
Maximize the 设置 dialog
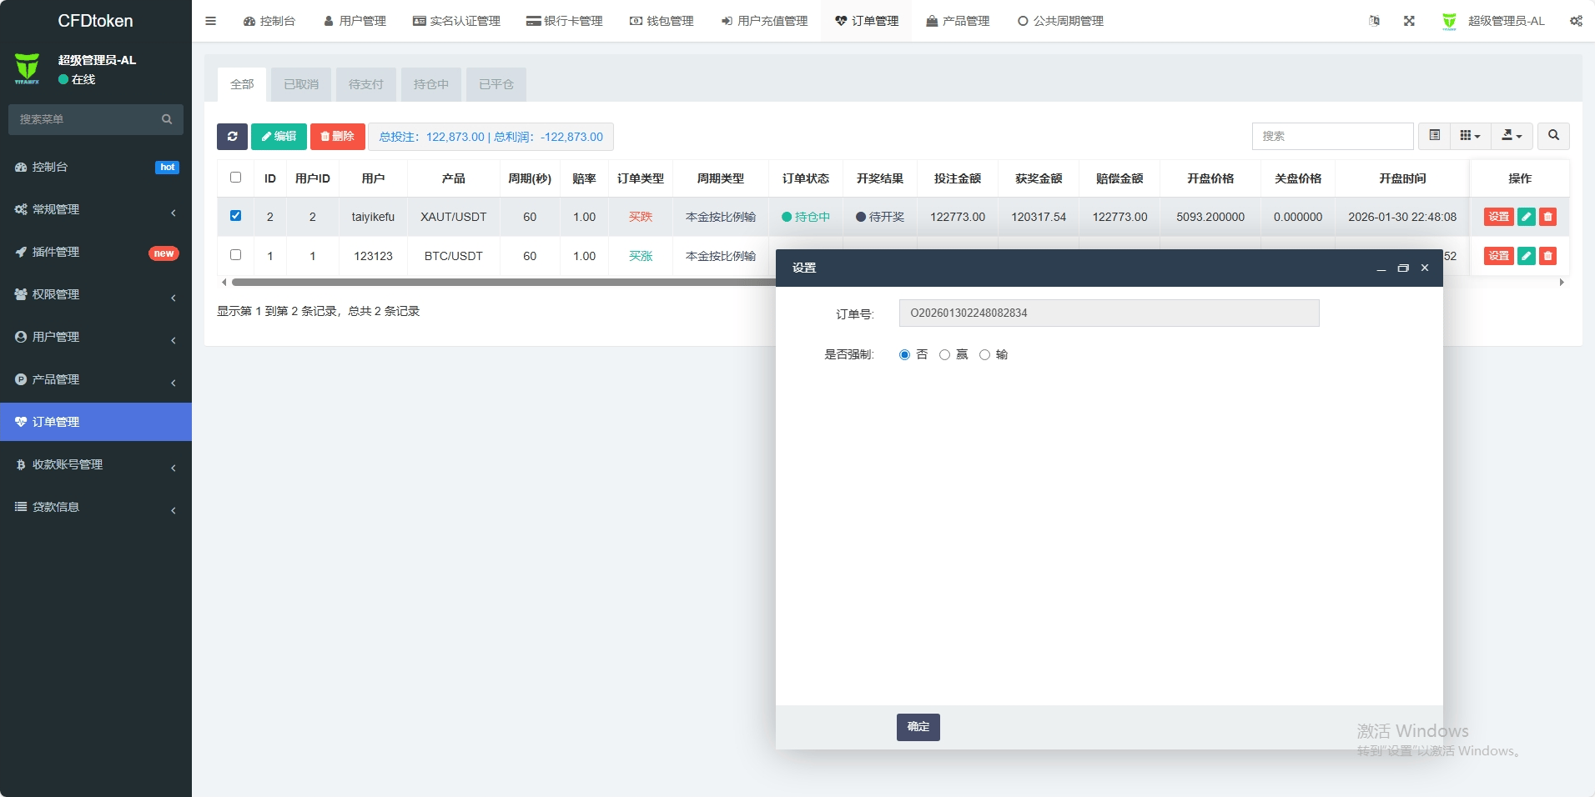[1402, 268]
